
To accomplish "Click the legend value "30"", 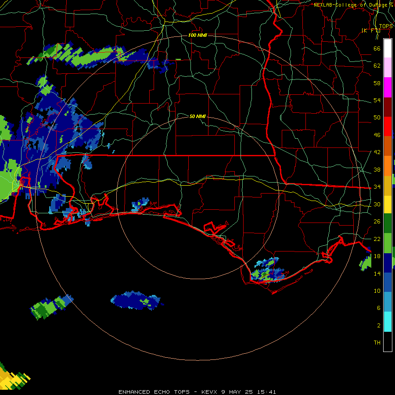I will point(377,204).
